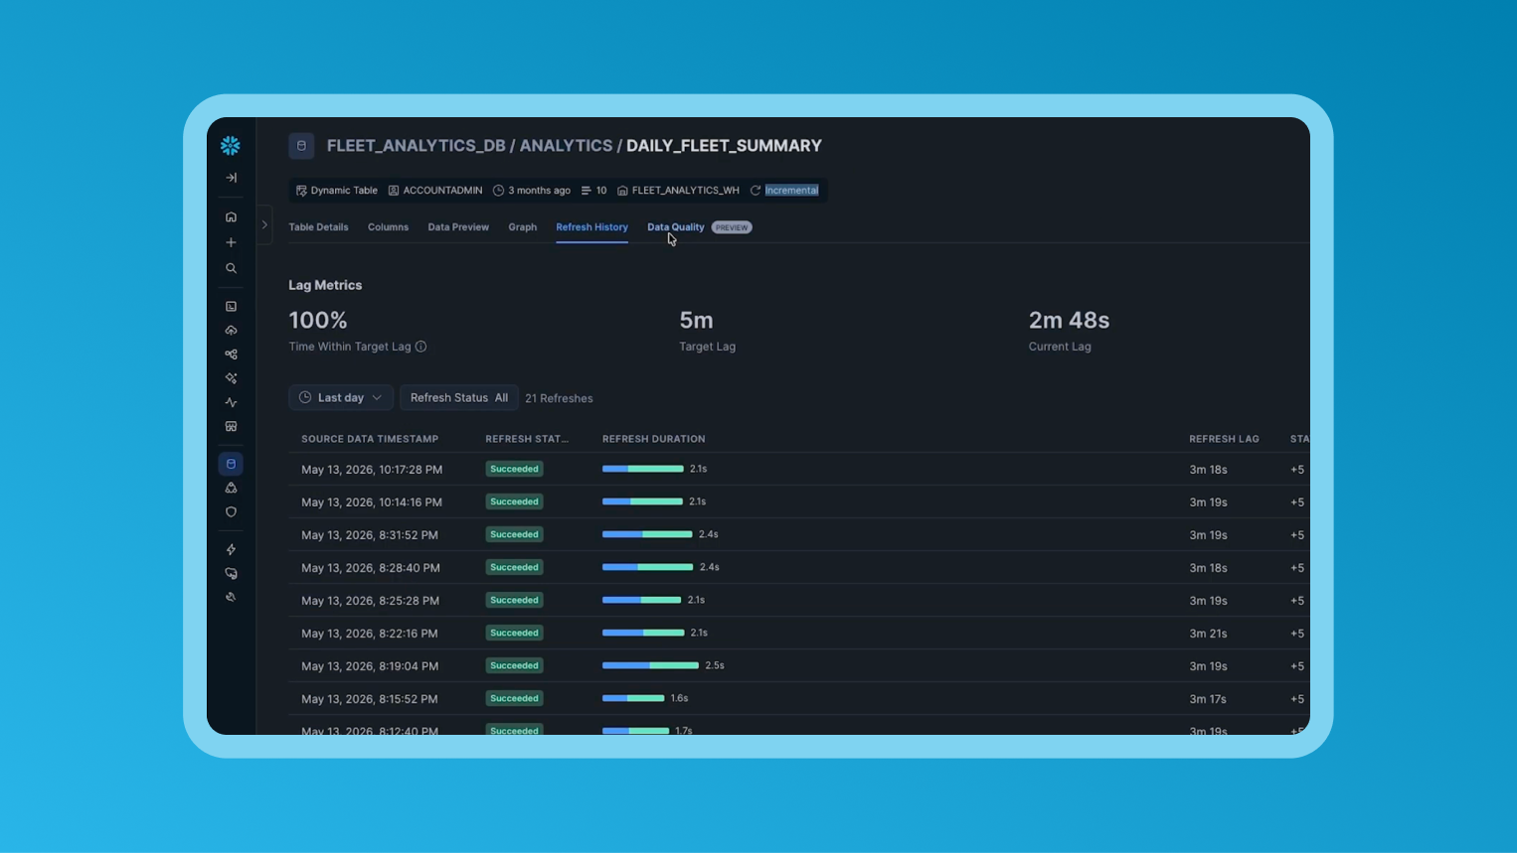The height and width of the screenshot is (853, 1517).
Task: Click the 3m 21s refresh lag value
Action: coord(1208,634)
